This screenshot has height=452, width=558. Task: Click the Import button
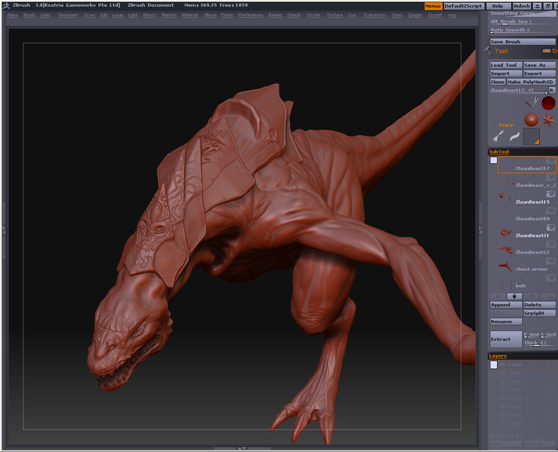[x=506, y=74]
